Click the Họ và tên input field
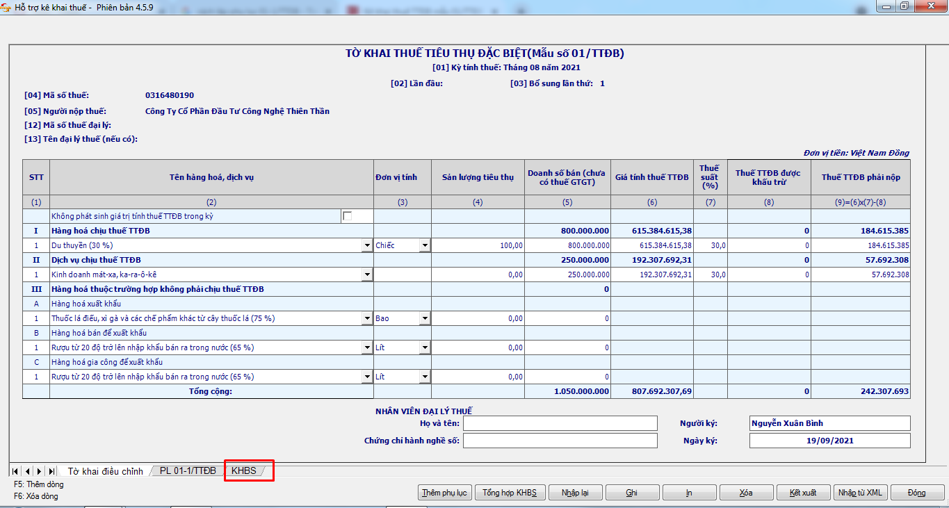 tap(560, 423)
